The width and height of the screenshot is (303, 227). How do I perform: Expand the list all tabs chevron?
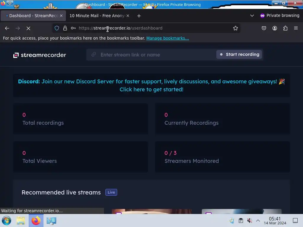click(x=252, y=16)
